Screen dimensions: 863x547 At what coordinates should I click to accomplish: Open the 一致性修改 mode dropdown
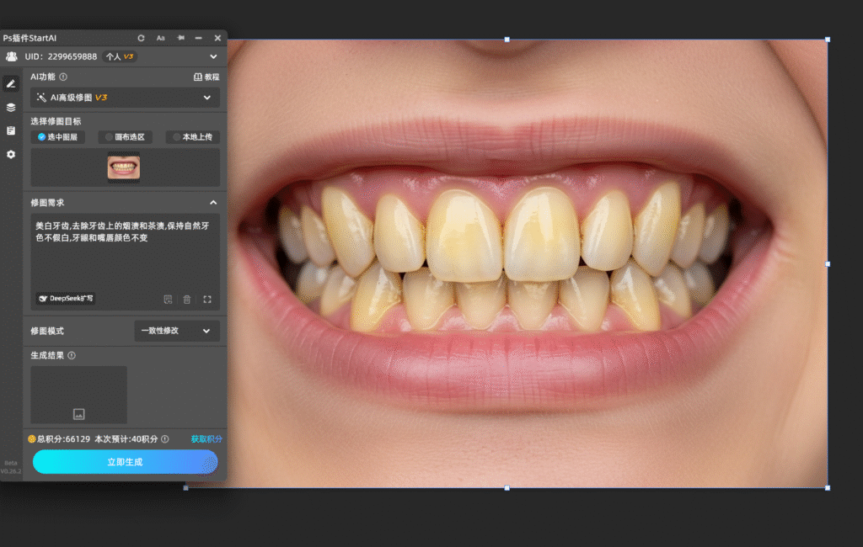(x=177, y=331)
